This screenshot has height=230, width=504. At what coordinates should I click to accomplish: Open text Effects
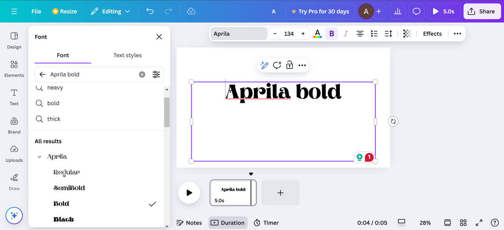click(x=432, y=34)
